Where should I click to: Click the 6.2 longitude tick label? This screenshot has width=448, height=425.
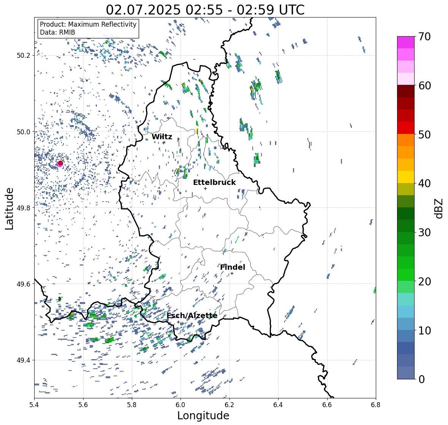(230, 405)
